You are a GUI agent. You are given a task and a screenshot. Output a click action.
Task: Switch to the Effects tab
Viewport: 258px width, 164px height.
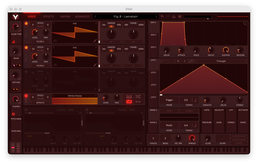point(48,17)
